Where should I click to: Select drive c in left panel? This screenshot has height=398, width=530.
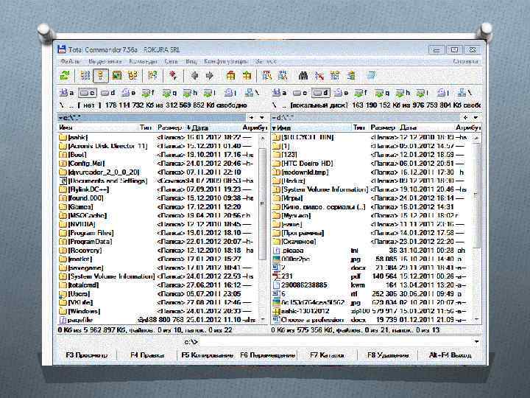(87, 92)
